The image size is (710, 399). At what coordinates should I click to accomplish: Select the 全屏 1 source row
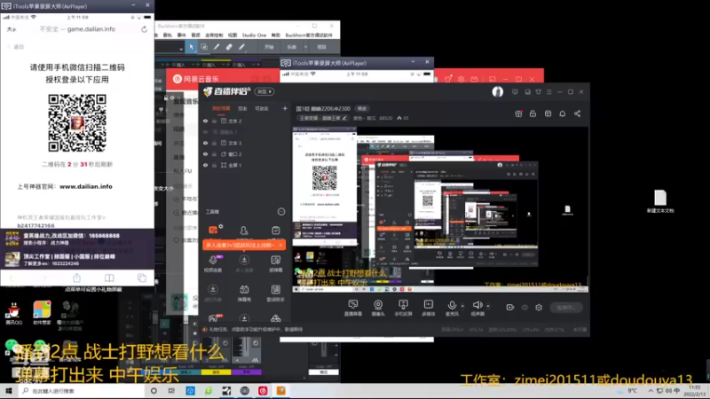(x=245, y=165)
